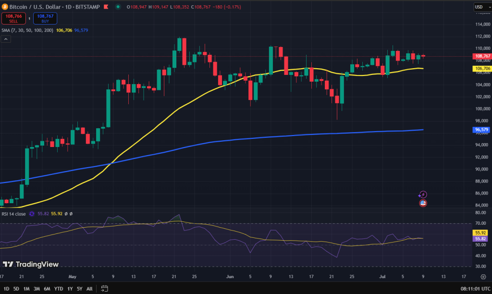Click the green market status dot

click(x=118, y=7)
